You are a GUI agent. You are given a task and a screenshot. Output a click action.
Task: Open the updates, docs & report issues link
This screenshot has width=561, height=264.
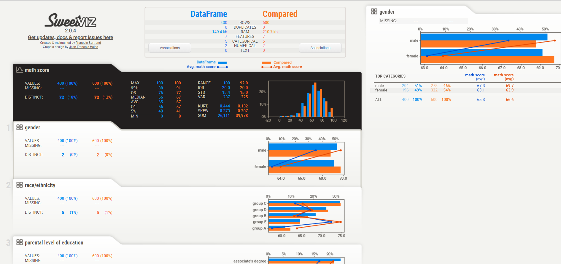pos(70,37)
